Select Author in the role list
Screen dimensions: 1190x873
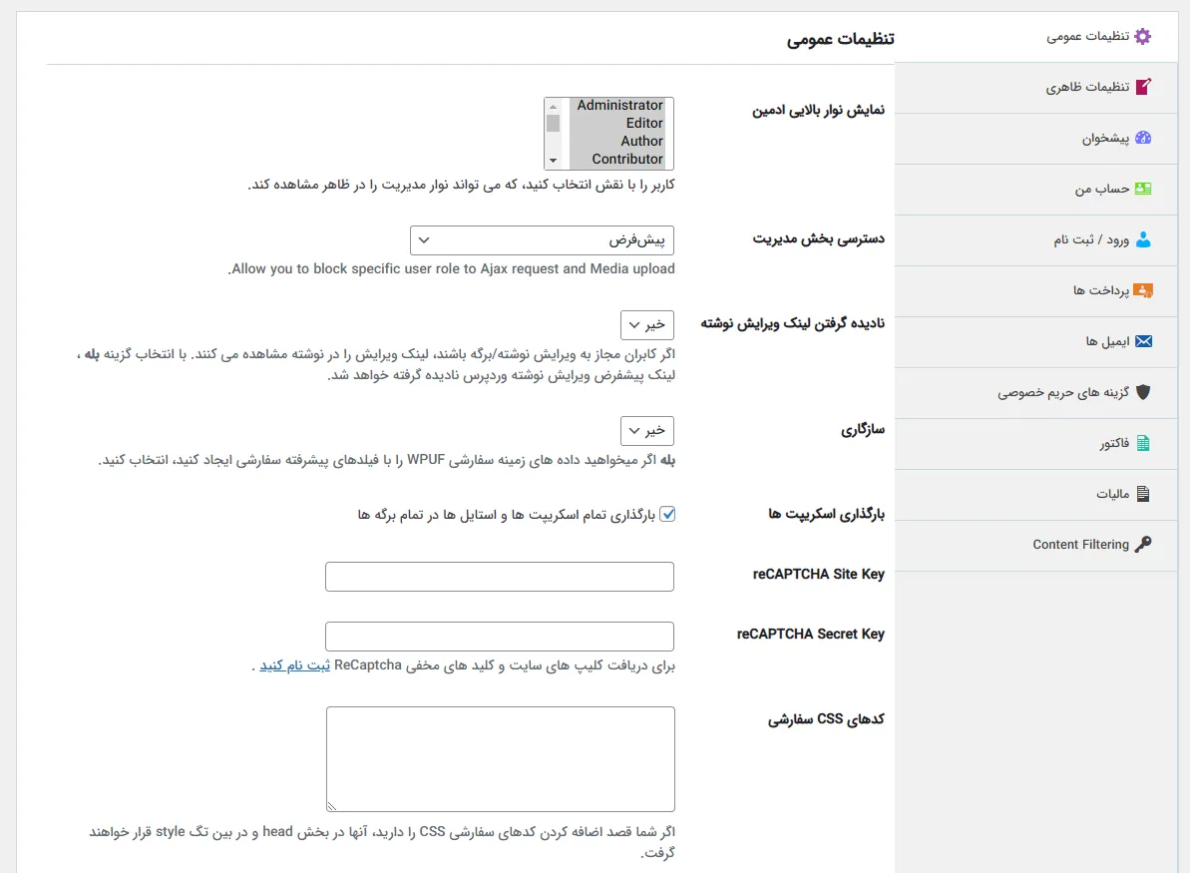click(x=617, y=142)
